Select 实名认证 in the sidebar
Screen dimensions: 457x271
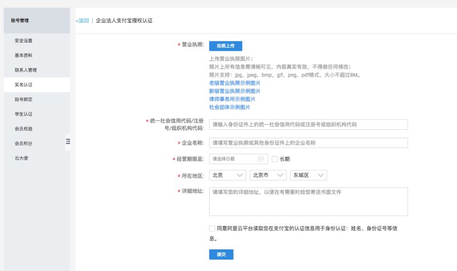[x=37, y=85]
